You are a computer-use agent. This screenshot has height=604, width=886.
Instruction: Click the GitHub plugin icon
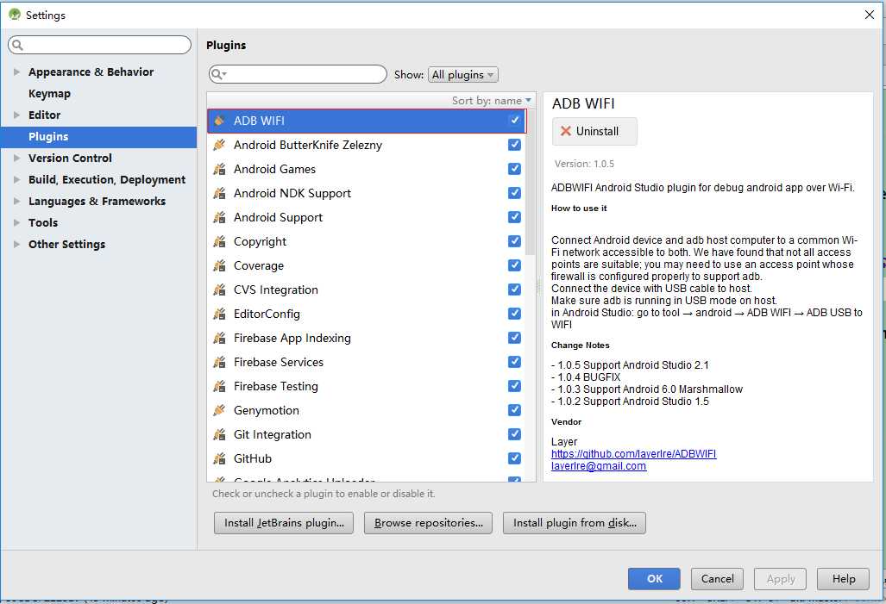[x=219, y=458]
